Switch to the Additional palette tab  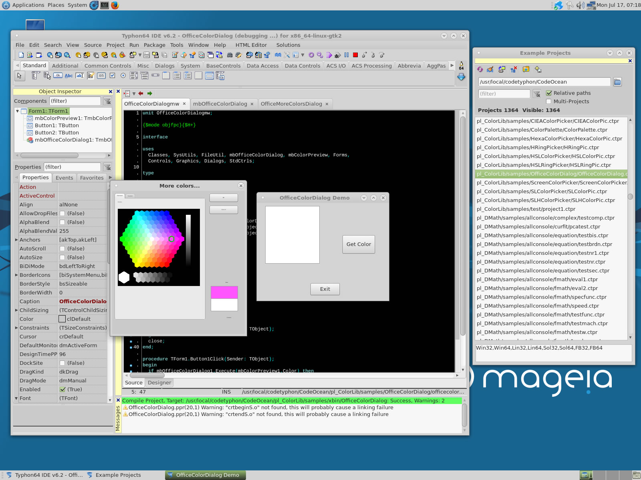point(65,66)
